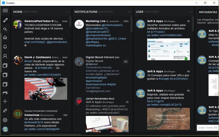
Task: View the Create interactive maps image
Action: 168,119
